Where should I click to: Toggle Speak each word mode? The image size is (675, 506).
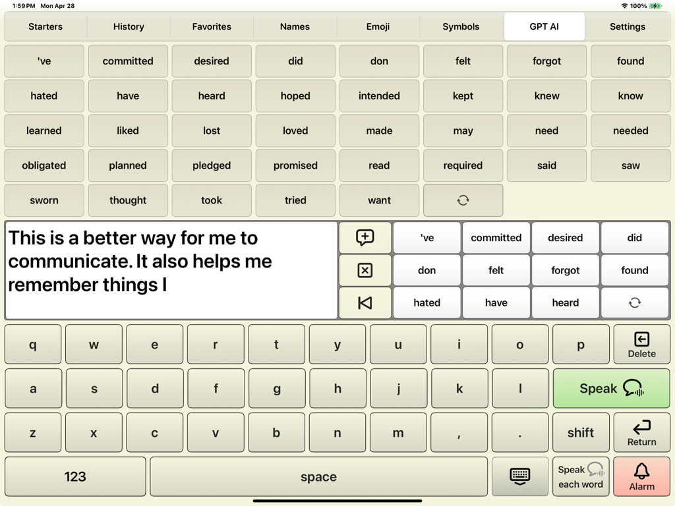click(580, 476)
